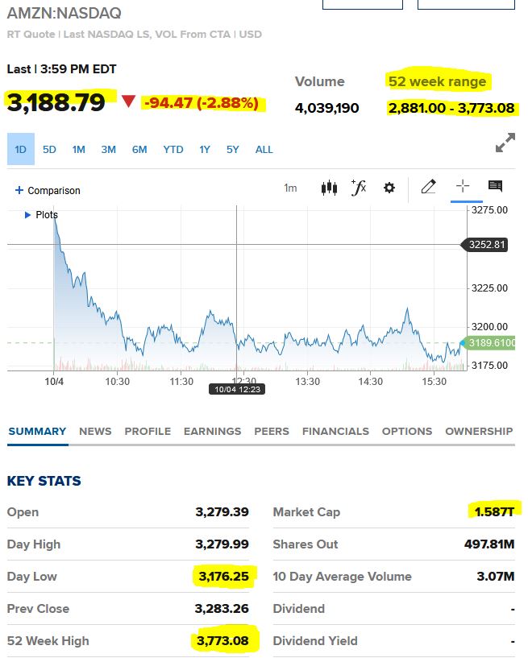Open the 1m interval dropdown
The image size is (528, 658).
point(290,188)
